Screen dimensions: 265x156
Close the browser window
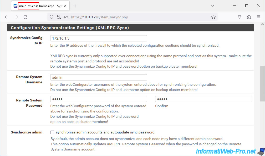coord(259,6)
